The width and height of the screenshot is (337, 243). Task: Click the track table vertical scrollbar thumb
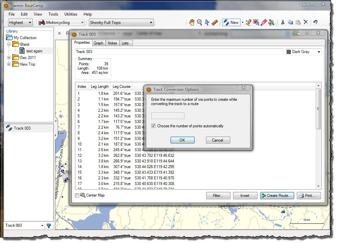click(318, 109)
